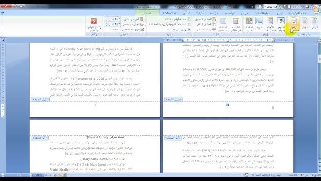Click the Footer label tab on right page
The height and width of the screenshot is (181, 321).
(x=173, y=99)
